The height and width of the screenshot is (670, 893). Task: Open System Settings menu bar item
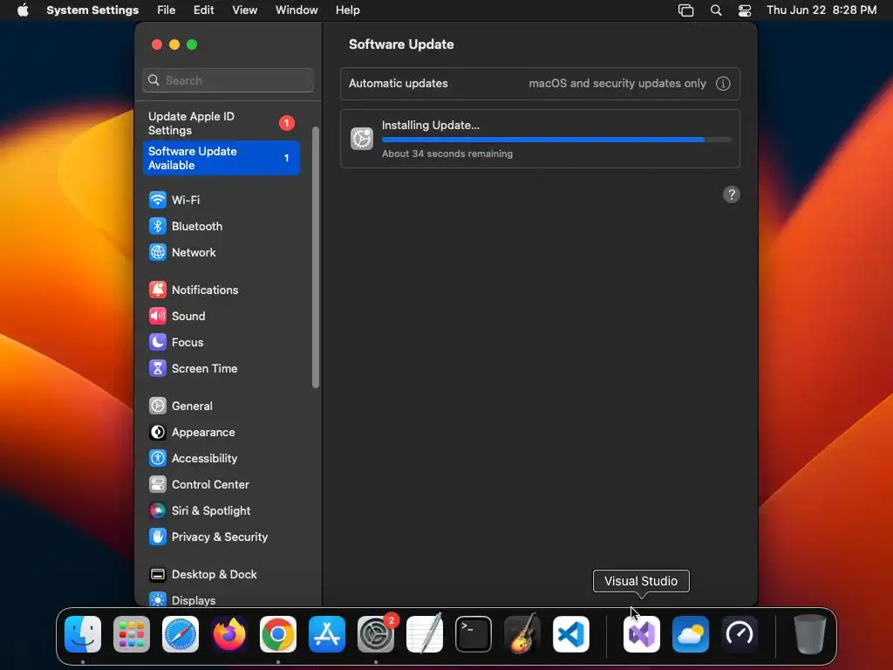[92, 10]
